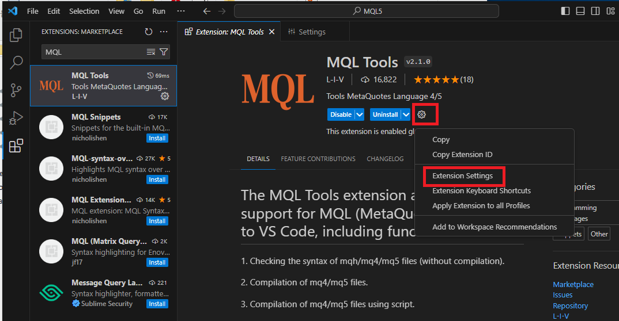Choose Add to Workspace Recommendations
Screen dimensions: 619x321
(495, 227)
